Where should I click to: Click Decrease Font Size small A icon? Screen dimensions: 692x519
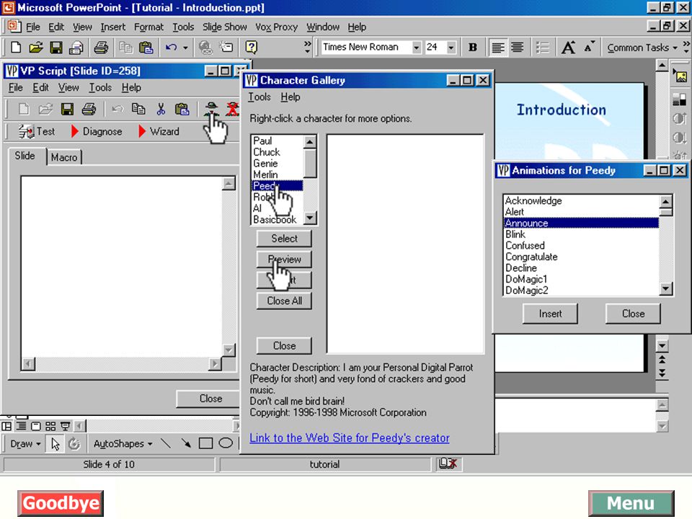[x=589, y=48]
